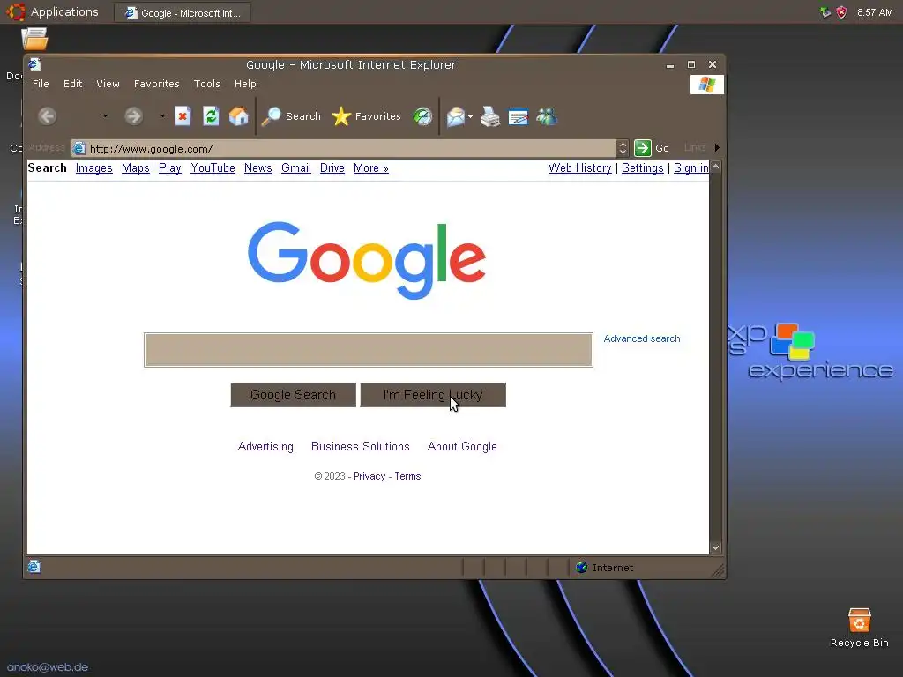Image resolution: width=903 pixels, height=677 pixels.
Task: Click the I'm Feeling Lucky button
Action: coord(433,395)
